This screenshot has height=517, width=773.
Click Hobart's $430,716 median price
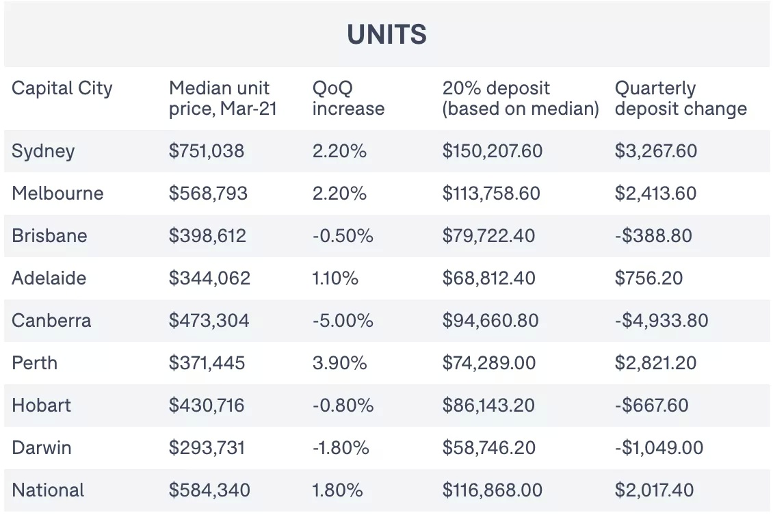tap(207, 405)
